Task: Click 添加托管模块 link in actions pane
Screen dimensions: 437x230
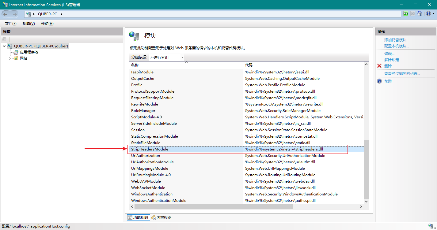Action: coord(397,40)
